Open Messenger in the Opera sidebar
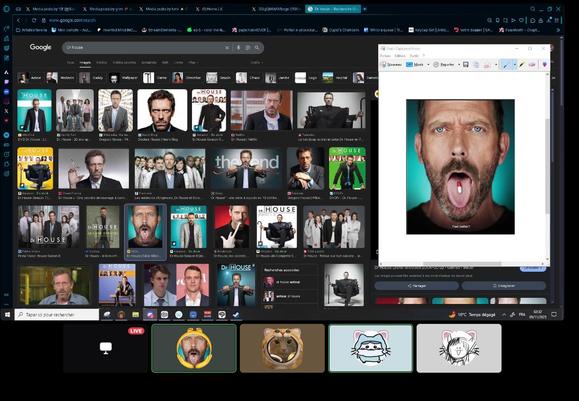Viewport: 579px width, 401px height. click(x=6, y=91)
